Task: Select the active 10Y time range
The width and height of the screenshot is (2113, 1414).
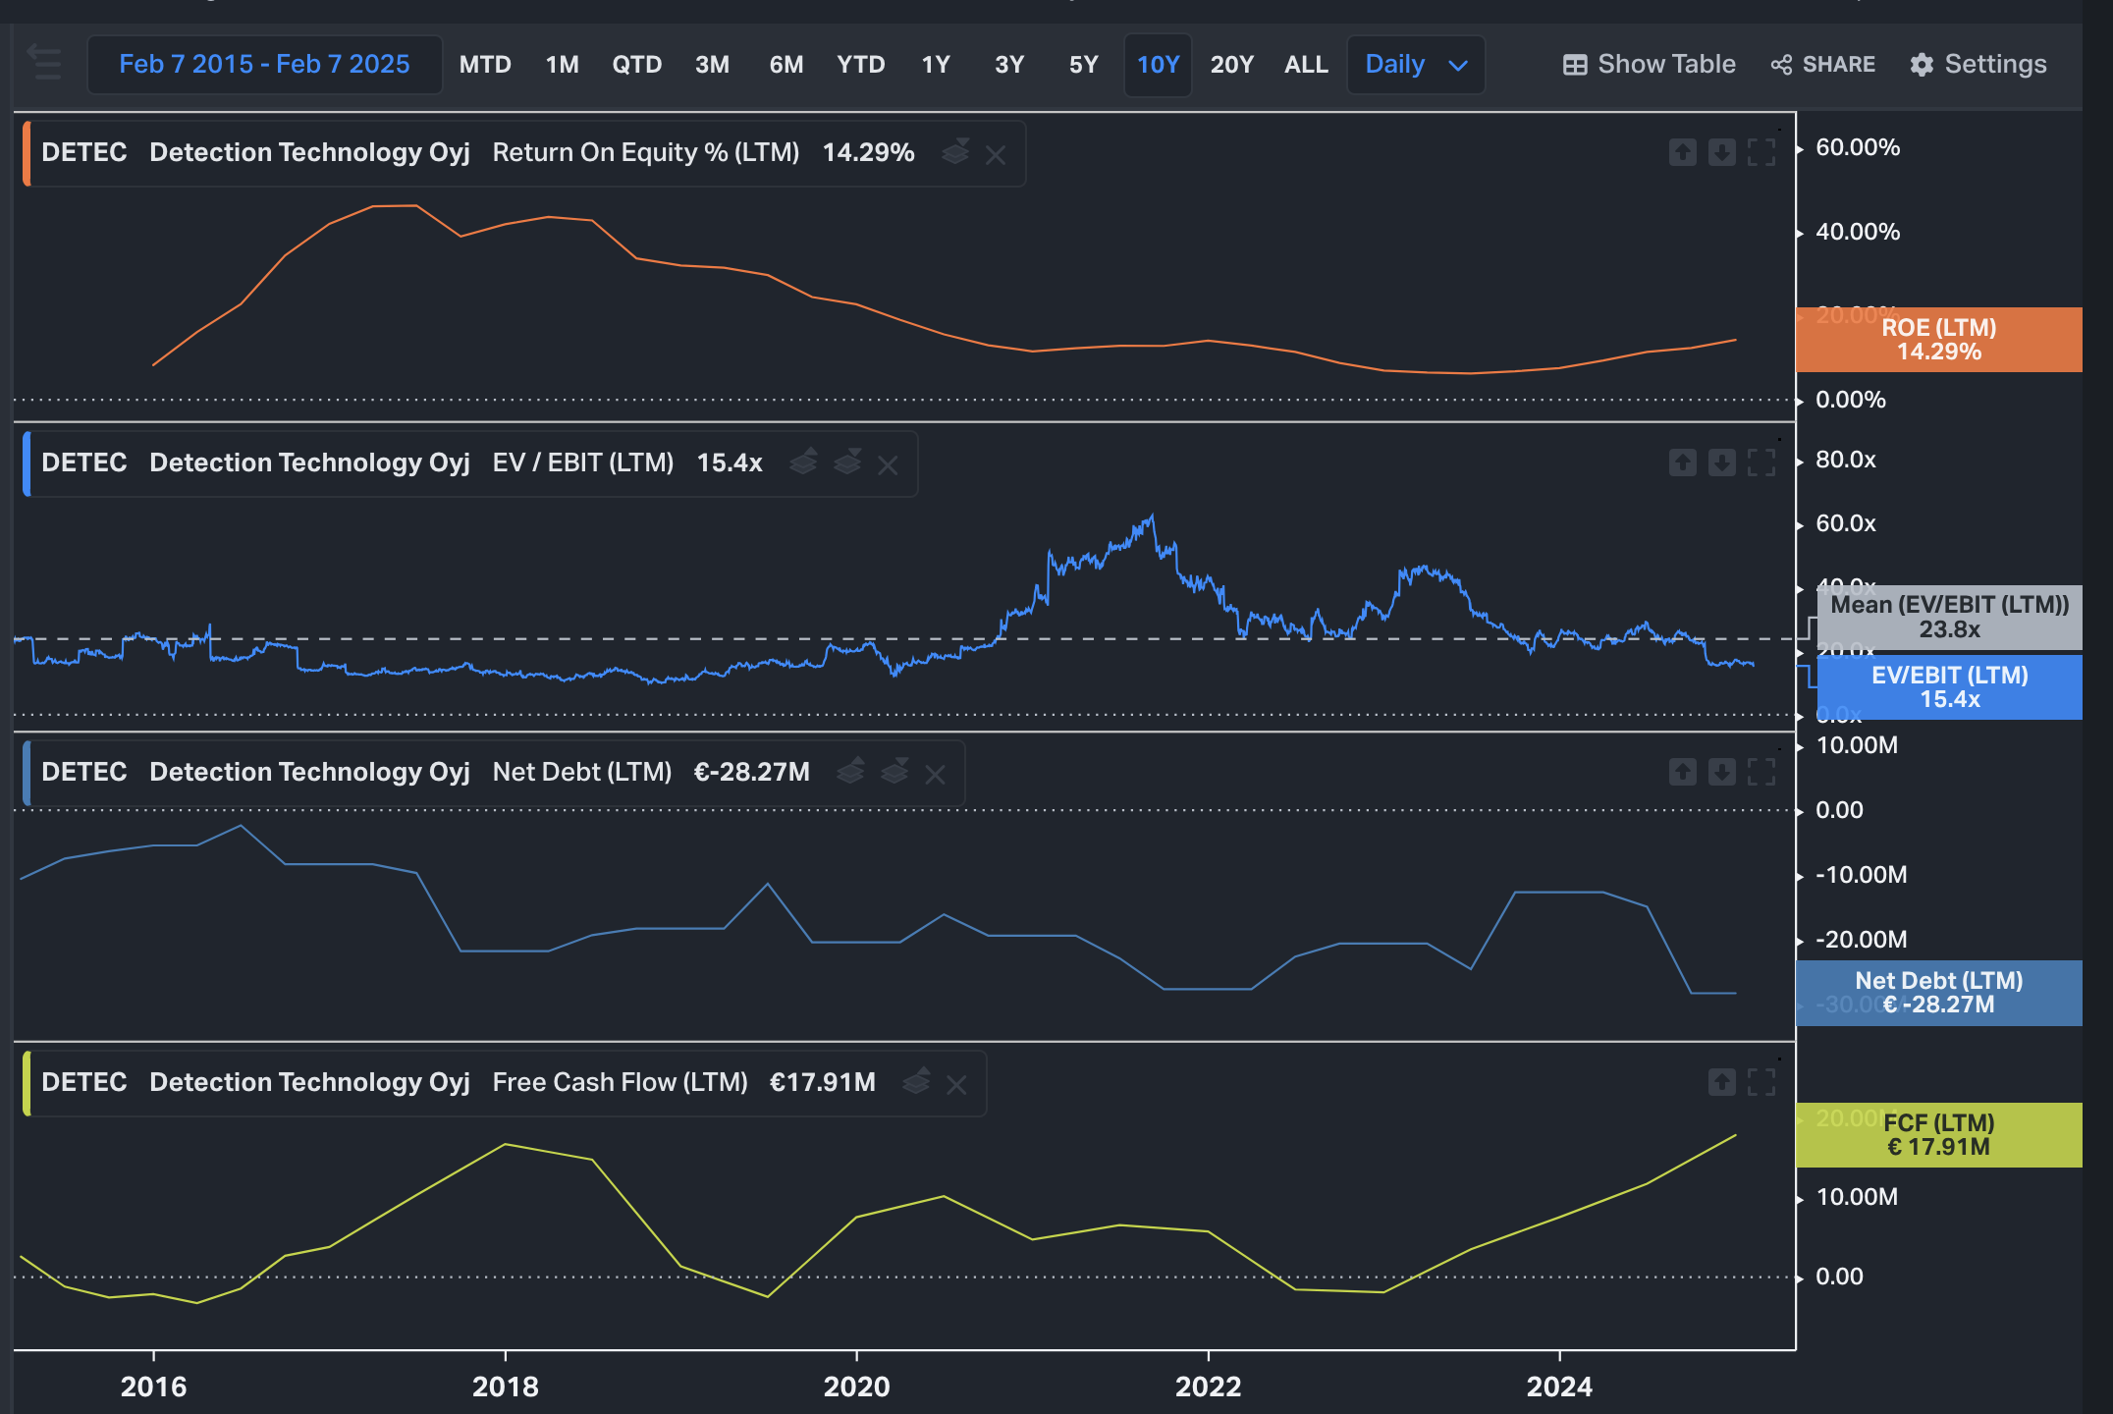Action: coord(1158,65)
